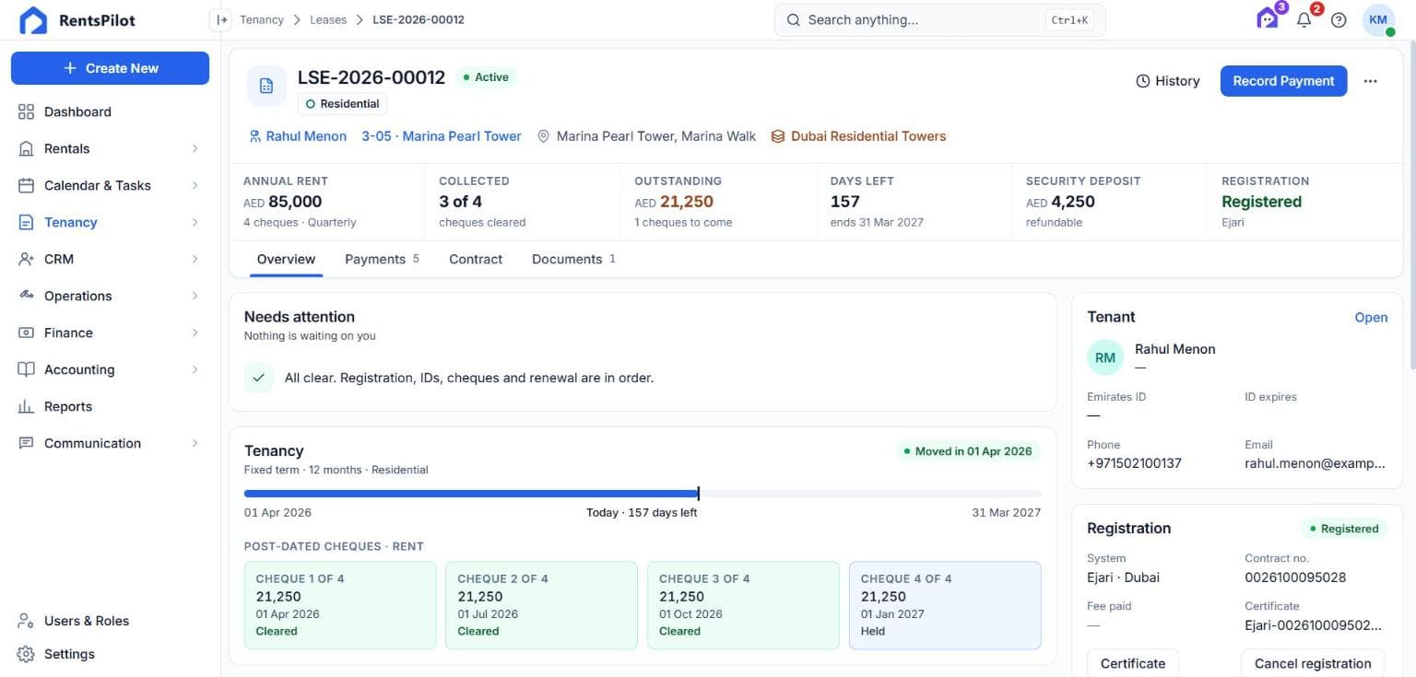1416x677 pixels.
Task: Go to Leases in the breadcrumb
Action: [328, 19]
